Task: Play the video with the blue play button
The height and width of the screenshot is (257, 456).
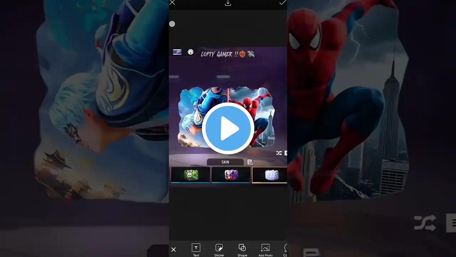Action: (x=228, y=128)
